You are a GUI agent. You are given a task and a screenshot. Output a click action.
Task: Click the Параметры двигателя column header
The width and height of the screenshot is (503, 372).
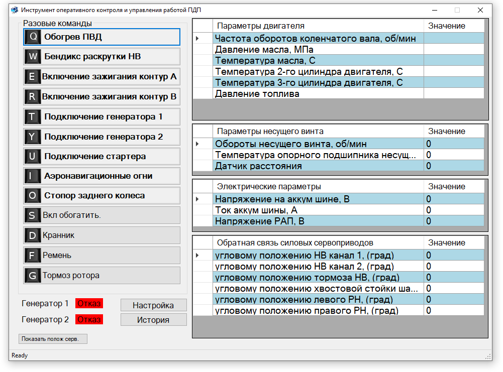click(x=318, y=26)
